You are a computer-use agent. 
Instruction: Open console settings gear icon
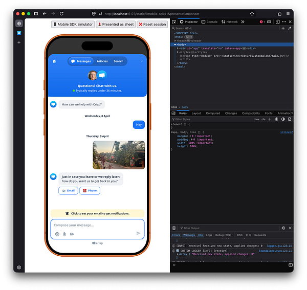(x=283, y=228)
